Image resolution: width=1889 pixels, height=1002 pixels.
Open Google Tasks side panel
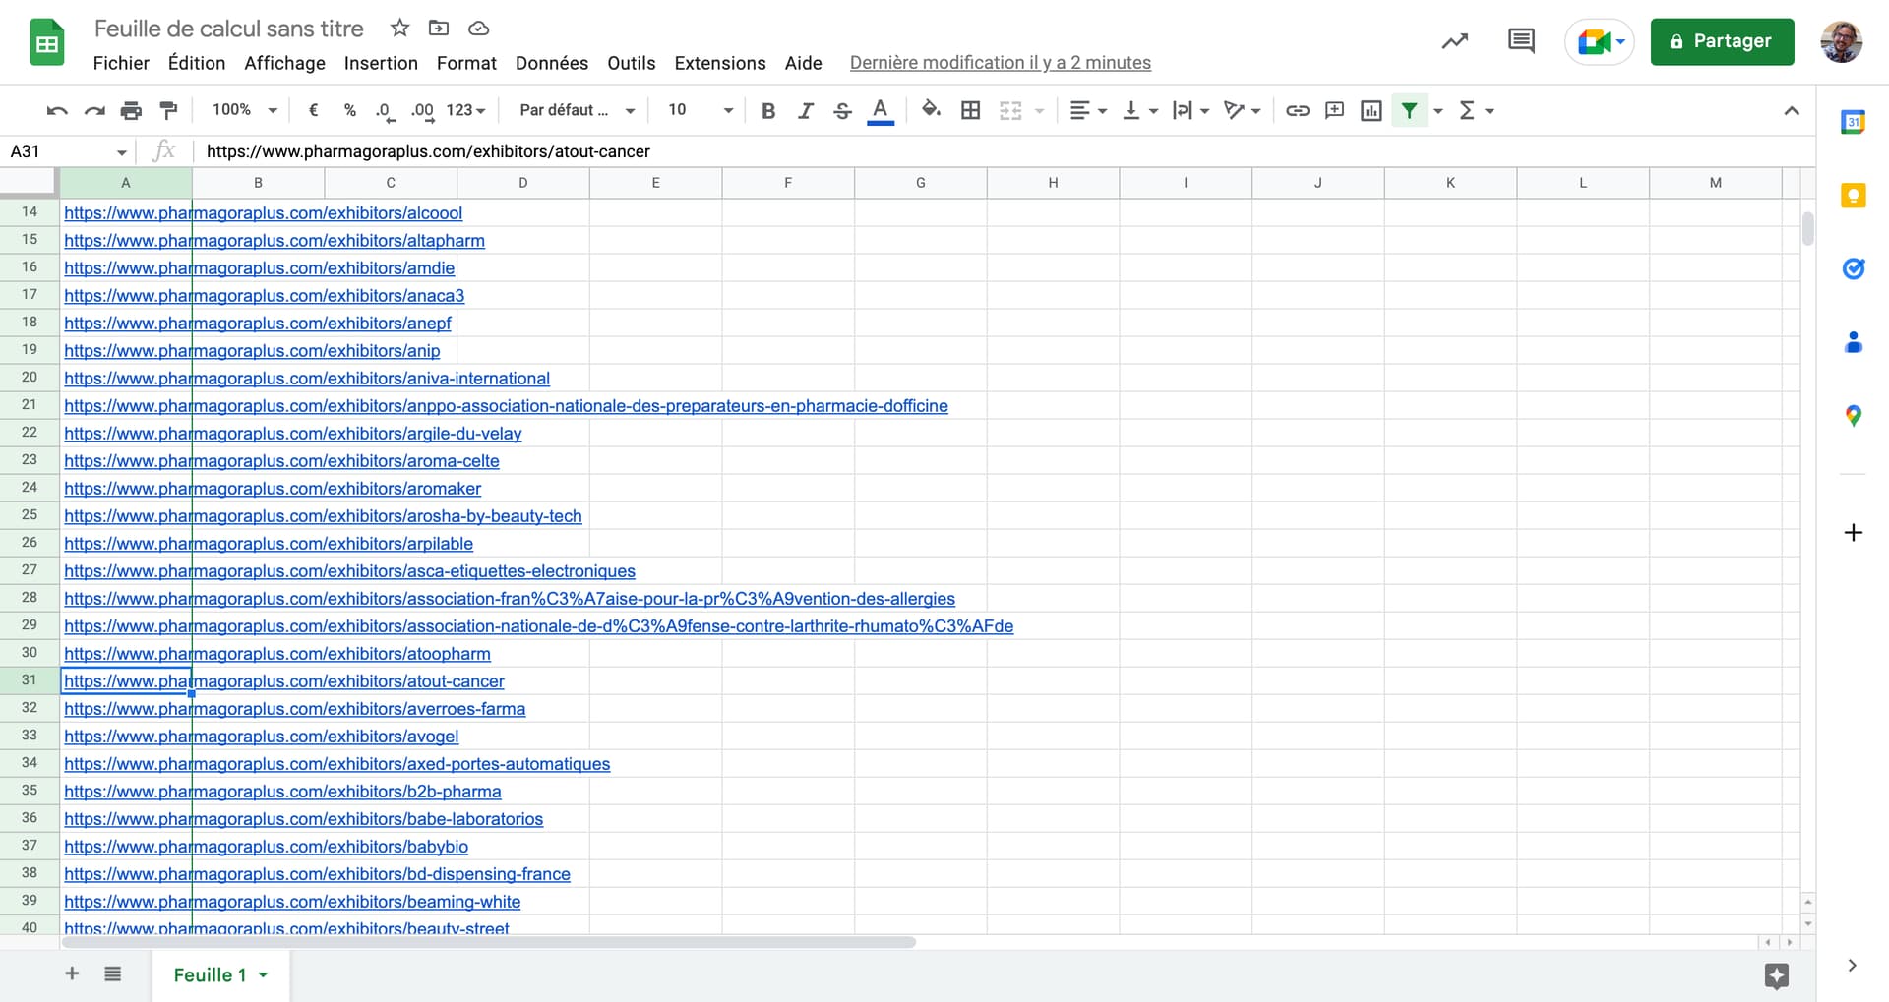click(1853, 268)
